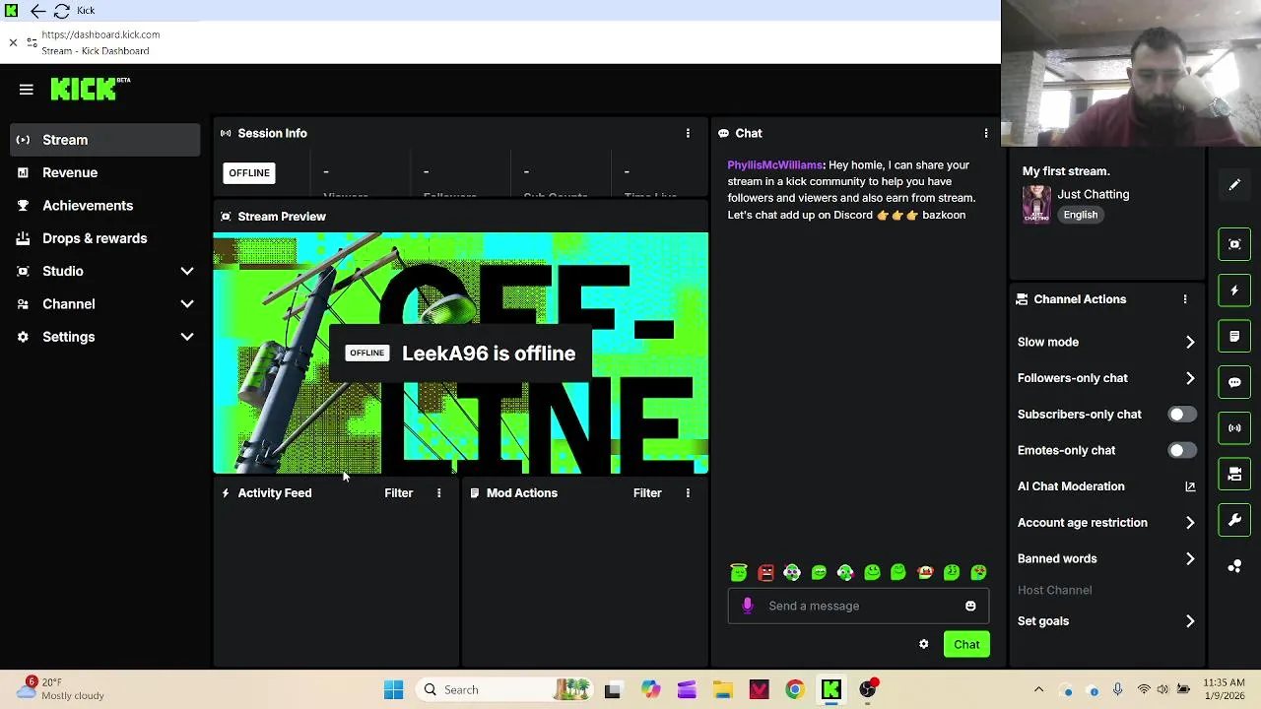Open Drops & rewards page
The image size is (1261, 709).
click(104, 238)
